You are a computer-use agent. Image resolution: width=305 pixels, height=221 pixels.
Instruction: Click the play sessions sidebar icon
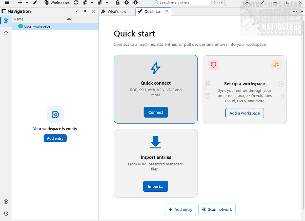point(6,202)
